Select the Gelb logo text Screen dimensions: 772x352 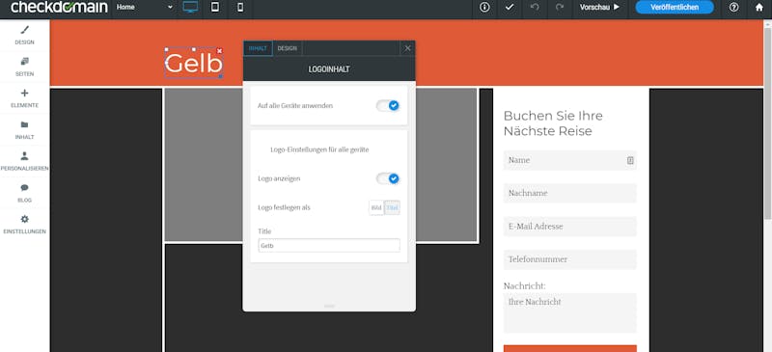point(194,64)
